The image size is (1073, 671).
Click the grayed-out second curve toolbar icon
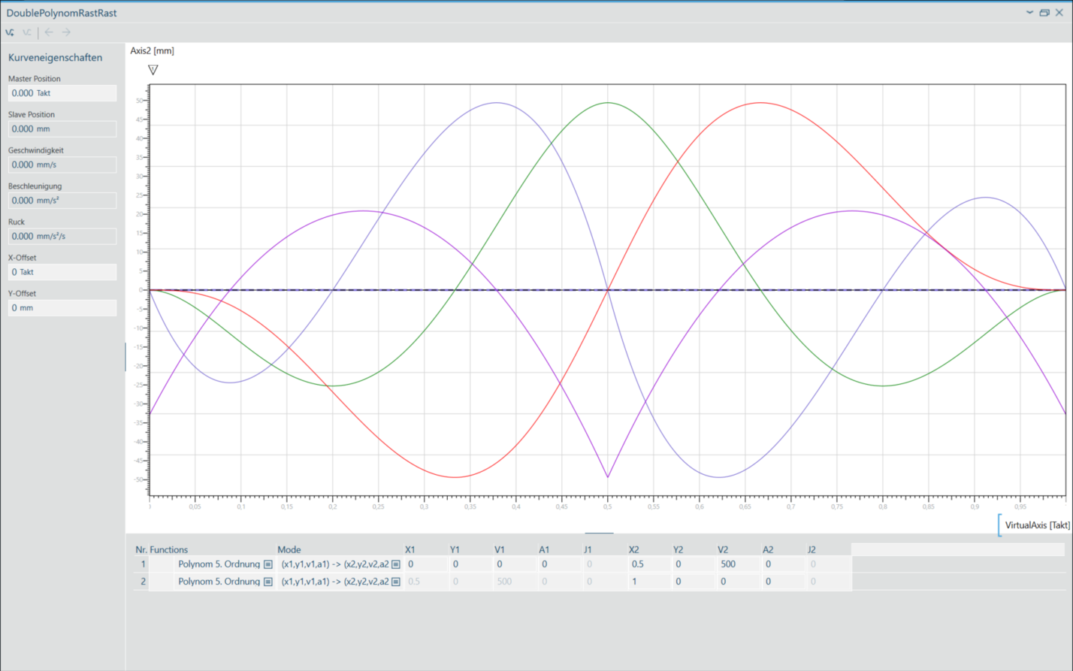pos(27,32)
